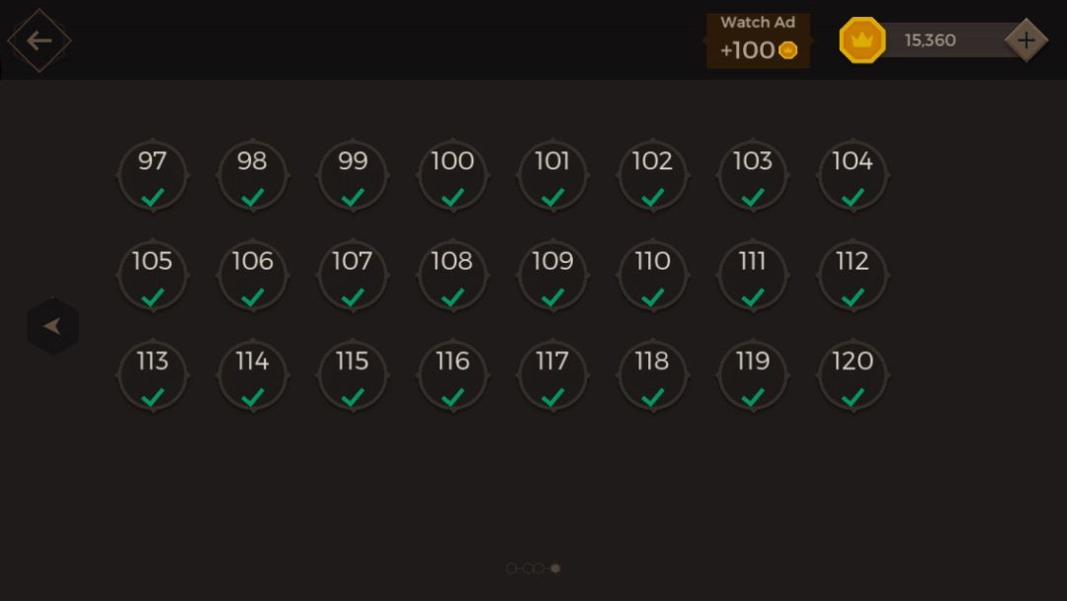This screenshot has width=1067, height=601.
Task: Choose level 105
Action: (152, 276)
